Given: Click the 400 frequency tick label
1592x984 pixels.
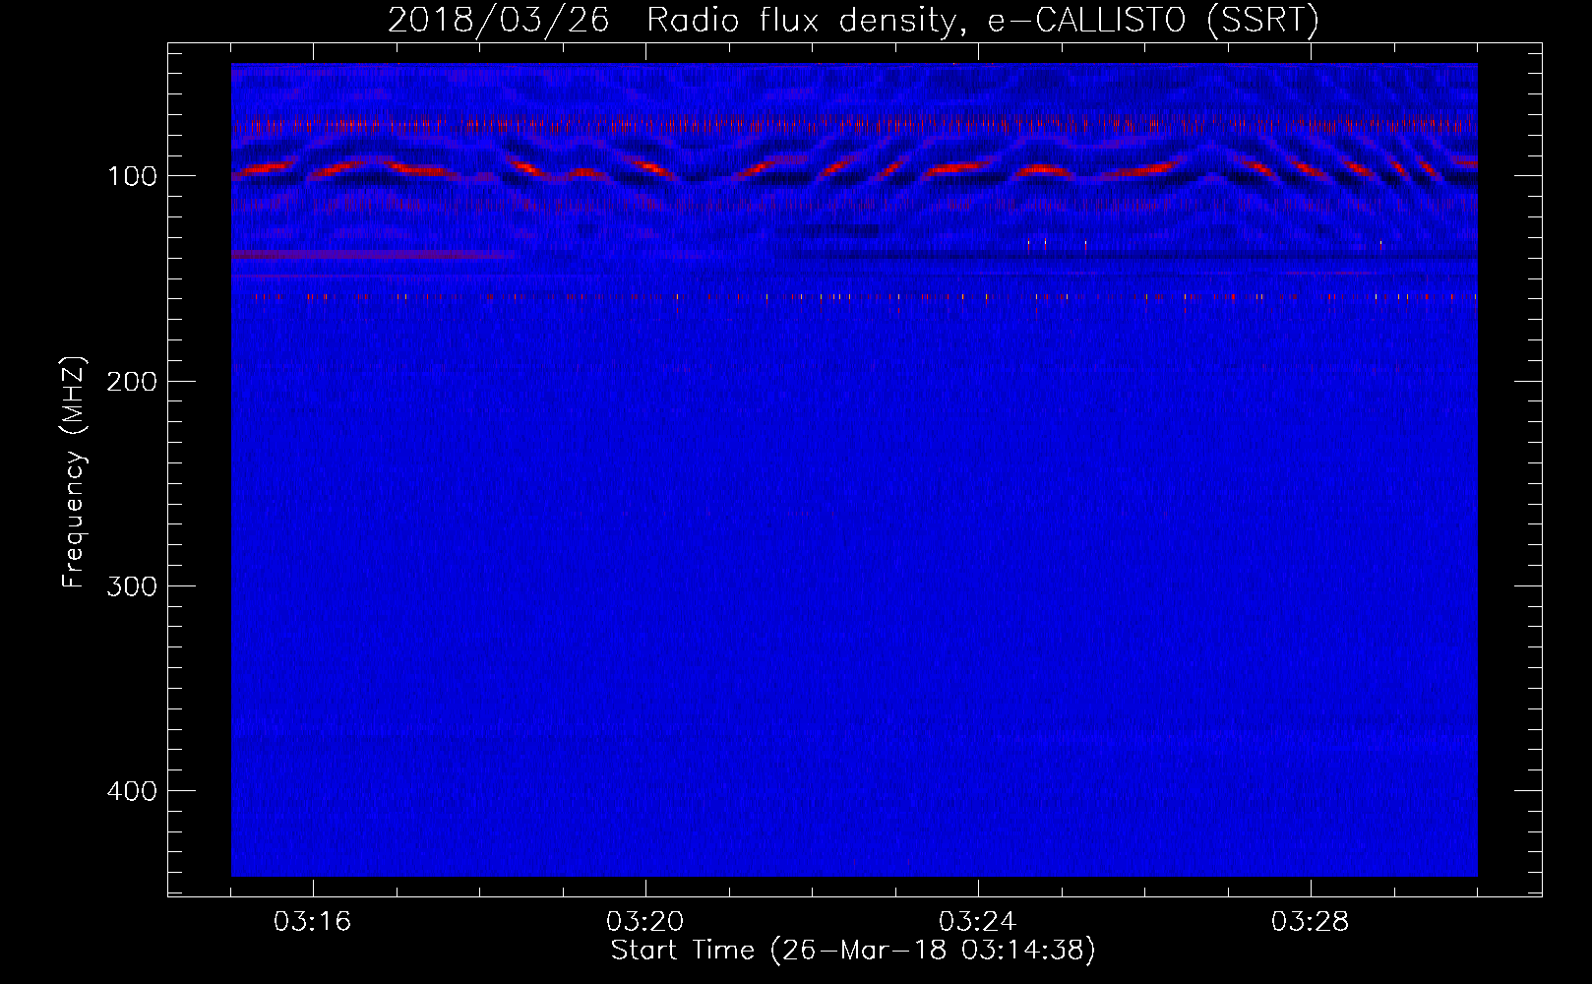Looking at the screenshot, I should pyautogui.click(x=132, y=791).
